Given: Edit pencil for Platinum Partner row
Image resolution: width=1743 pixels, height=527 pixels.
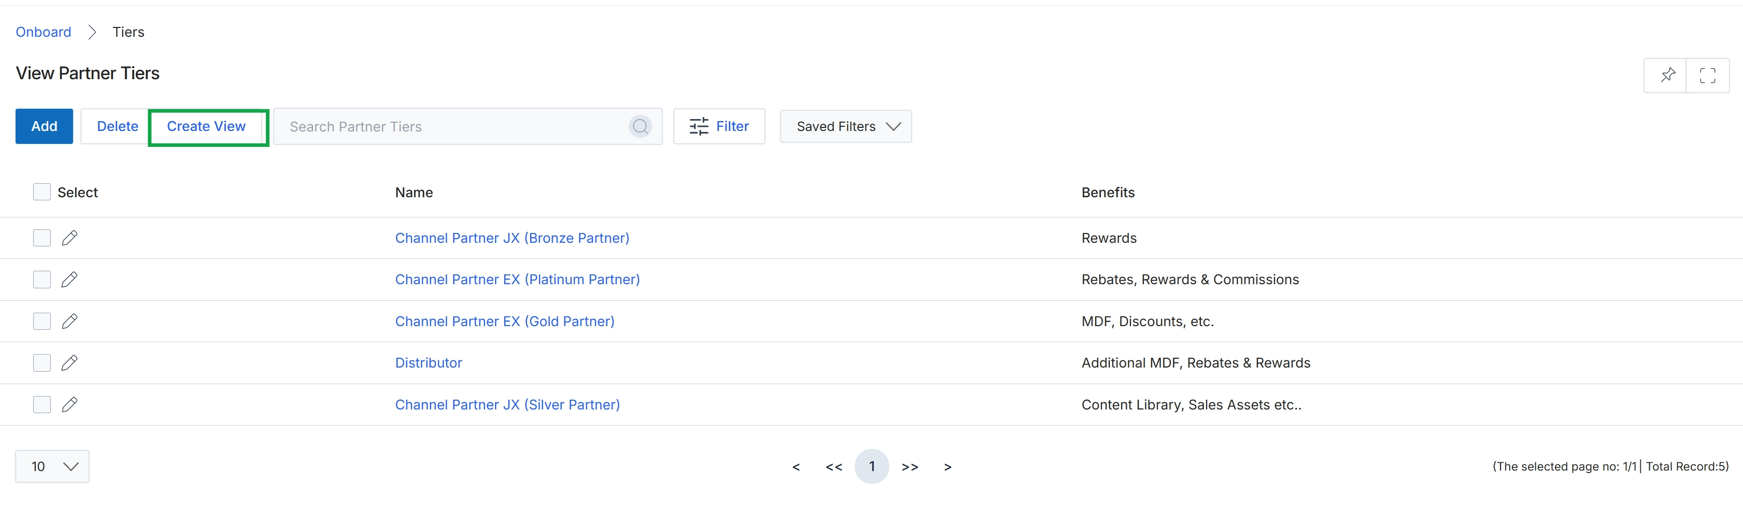Looking at the screenshot, I should coord(69,280).
